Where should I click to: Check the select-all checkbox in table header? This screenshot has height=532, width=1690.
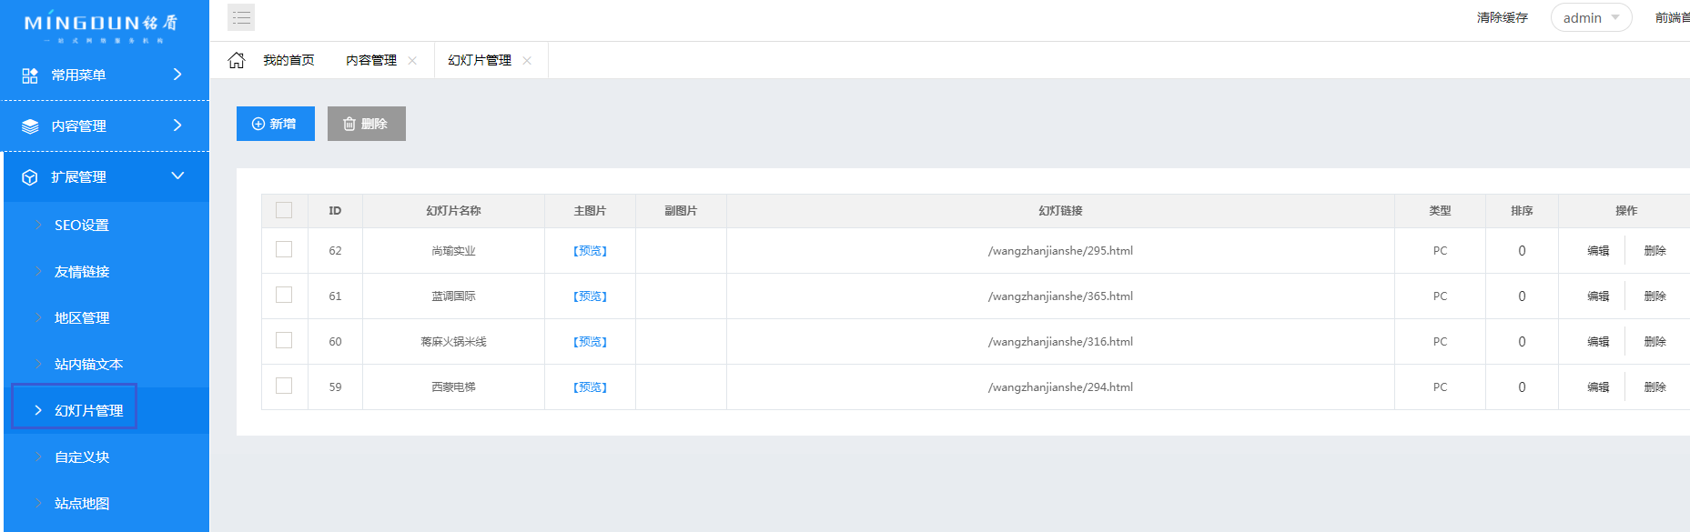point(284,210)
